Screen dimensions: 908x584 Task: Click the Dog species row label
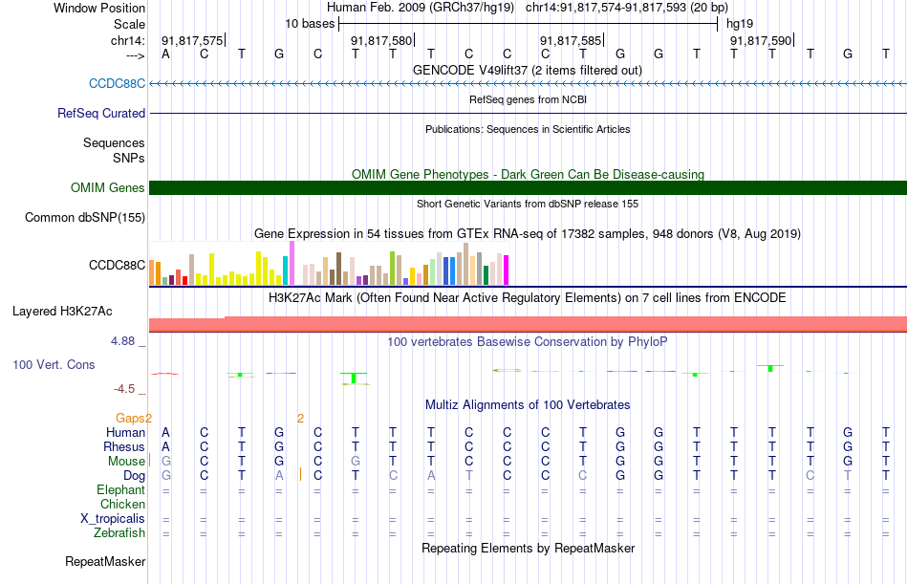click(x=134, y=476)
